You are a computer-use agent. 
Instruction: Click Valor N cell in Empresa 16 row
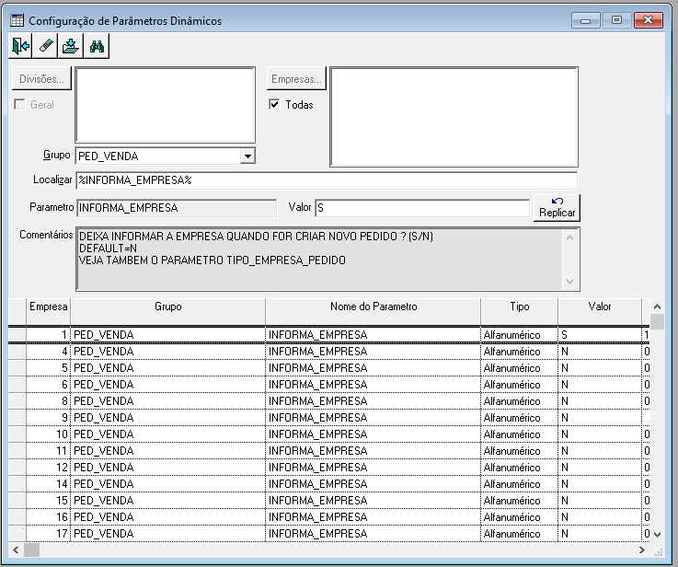pos(600,517)
